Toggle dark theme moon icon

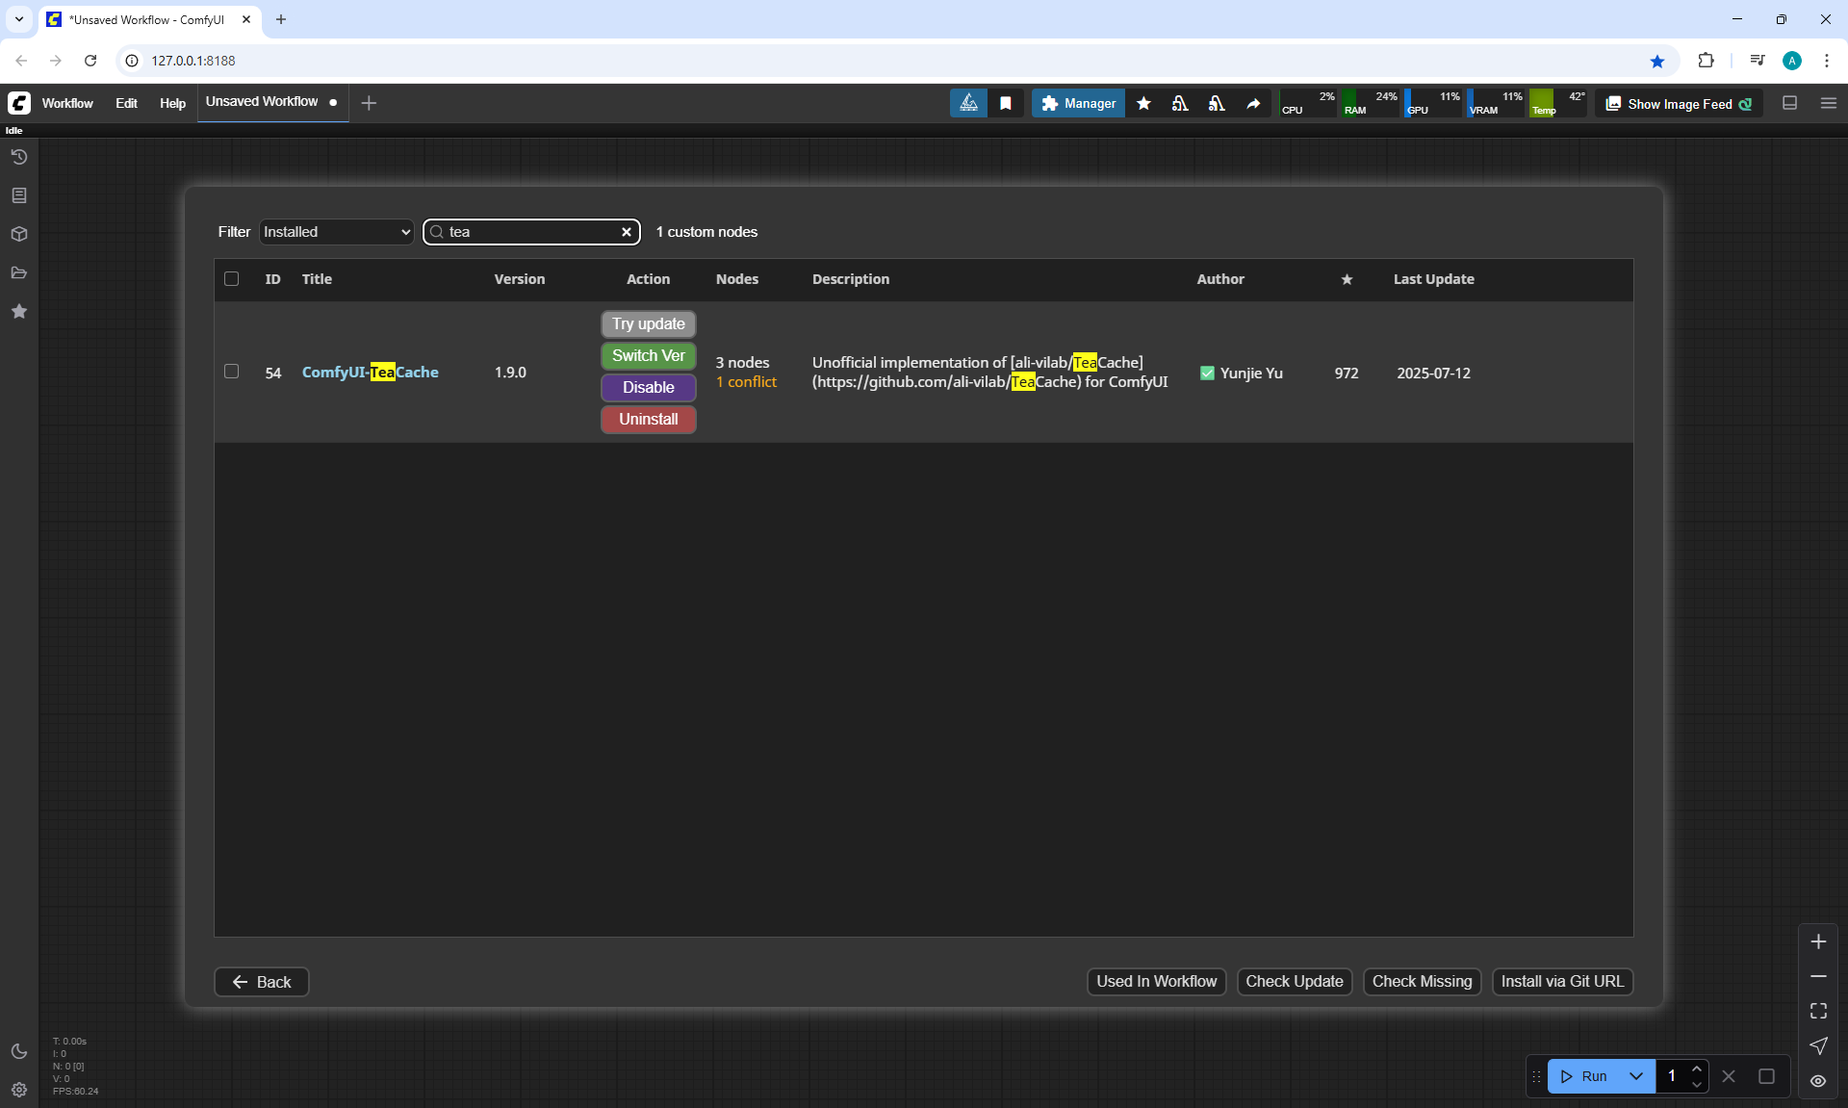click(x=18, y=1051)
